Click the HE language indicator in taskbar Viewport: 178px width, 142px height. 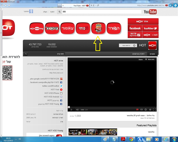point(20,139)
